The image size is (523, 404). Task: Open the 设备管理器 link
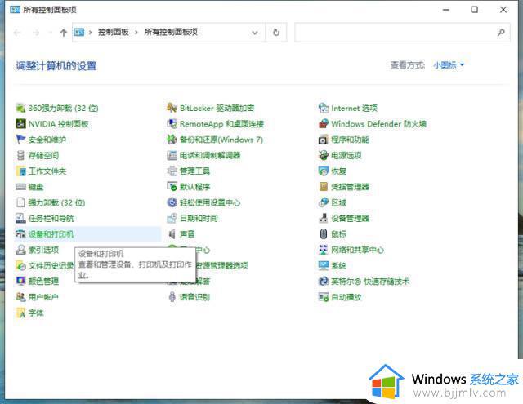pos(351,219)
